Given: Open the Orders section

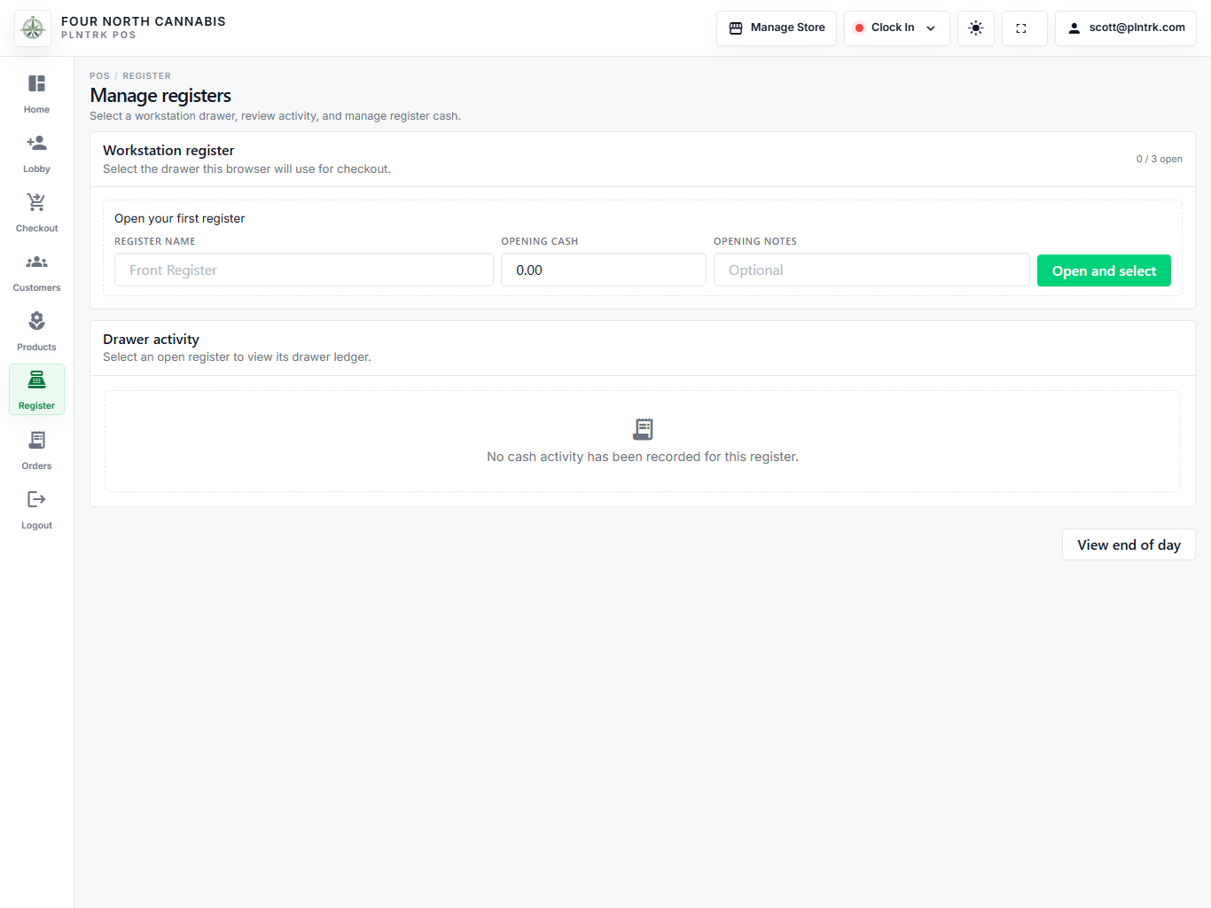Looking at the screenshot, I should click(x=36, y=450).
